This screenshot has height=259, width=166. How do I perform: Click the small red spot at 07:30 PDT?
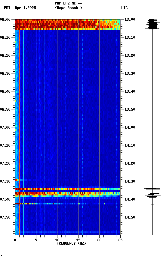[17, 180]
